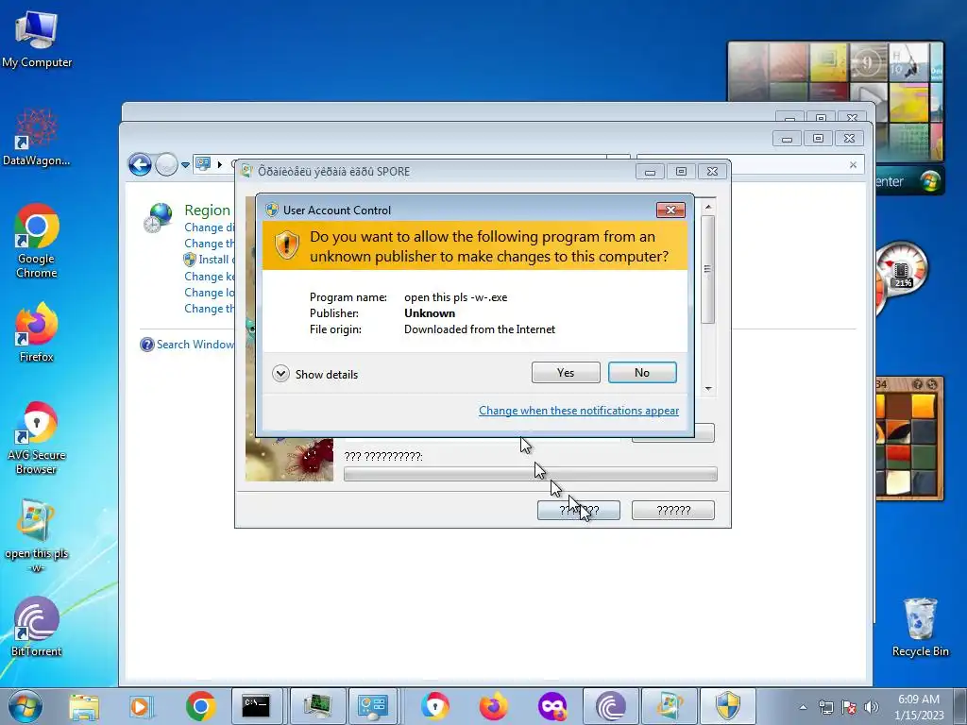This screenshot has height=725, width=967.
Task: Open the 'open this pls -w-' desktop file
Action: click(37, 535)
